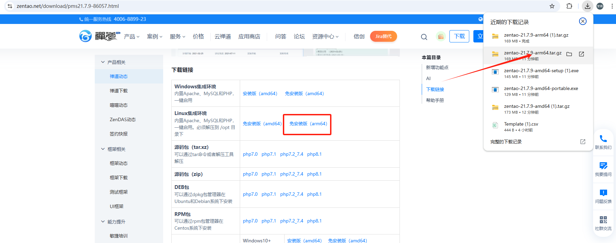Open the 价格 menu item
This screenshot has width=616, height=243.
[198, 37]
